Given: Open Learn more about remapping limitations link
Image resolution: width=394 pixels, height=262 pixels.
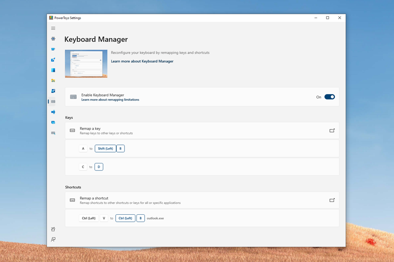Looking at the screenshot, I should tap(110, 100).
